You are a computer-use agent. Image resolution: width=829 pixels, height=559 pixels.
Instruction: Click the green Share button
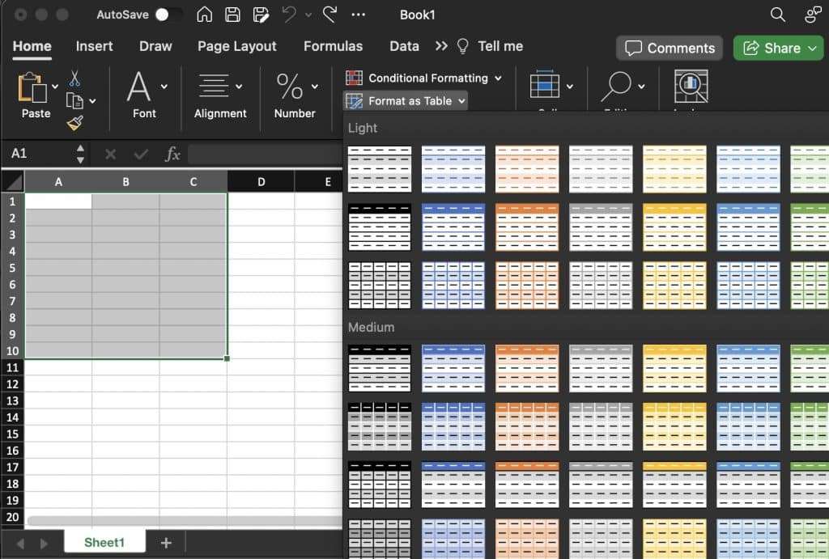777,48
